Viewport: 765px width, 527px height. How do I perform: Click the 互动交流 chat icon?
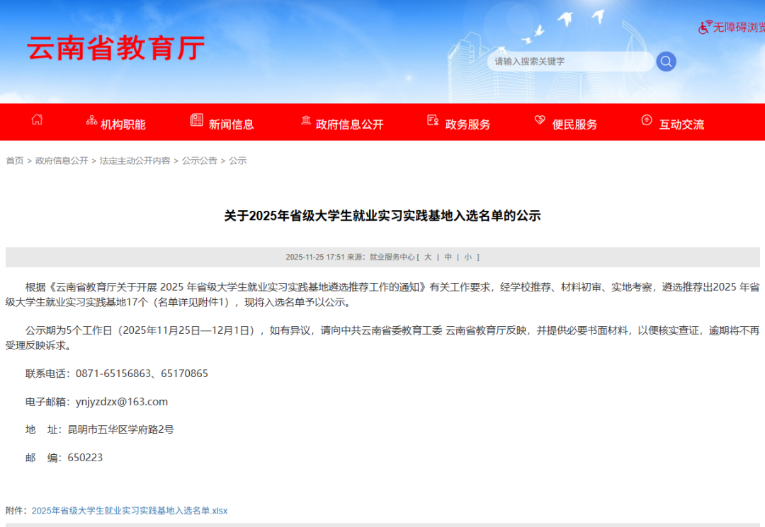coord(647,120)
